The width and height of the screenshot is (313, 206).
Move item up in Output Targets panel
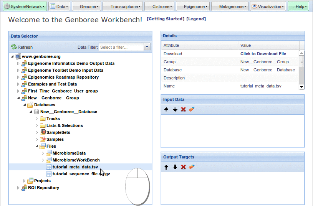click(x=166, y=167)
